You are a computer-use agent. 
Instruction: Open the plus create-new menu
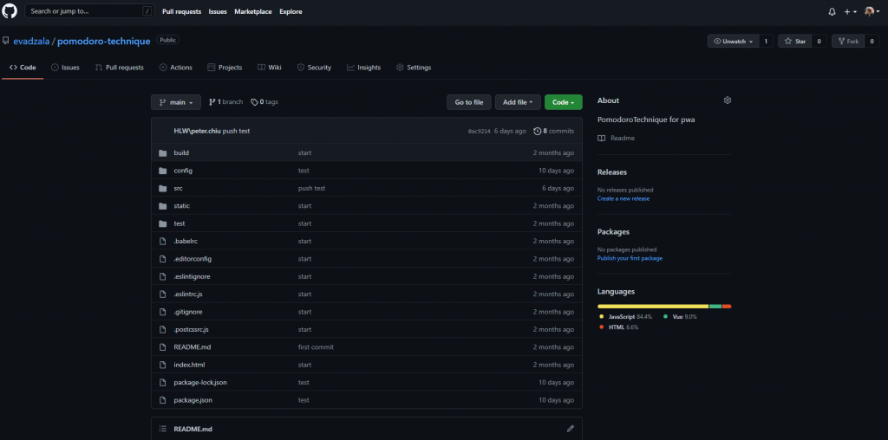point(850,12)
